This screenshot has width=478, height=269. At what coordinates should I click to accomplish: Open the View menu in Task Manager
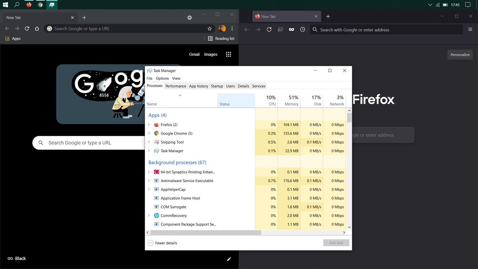pos(176,79)
